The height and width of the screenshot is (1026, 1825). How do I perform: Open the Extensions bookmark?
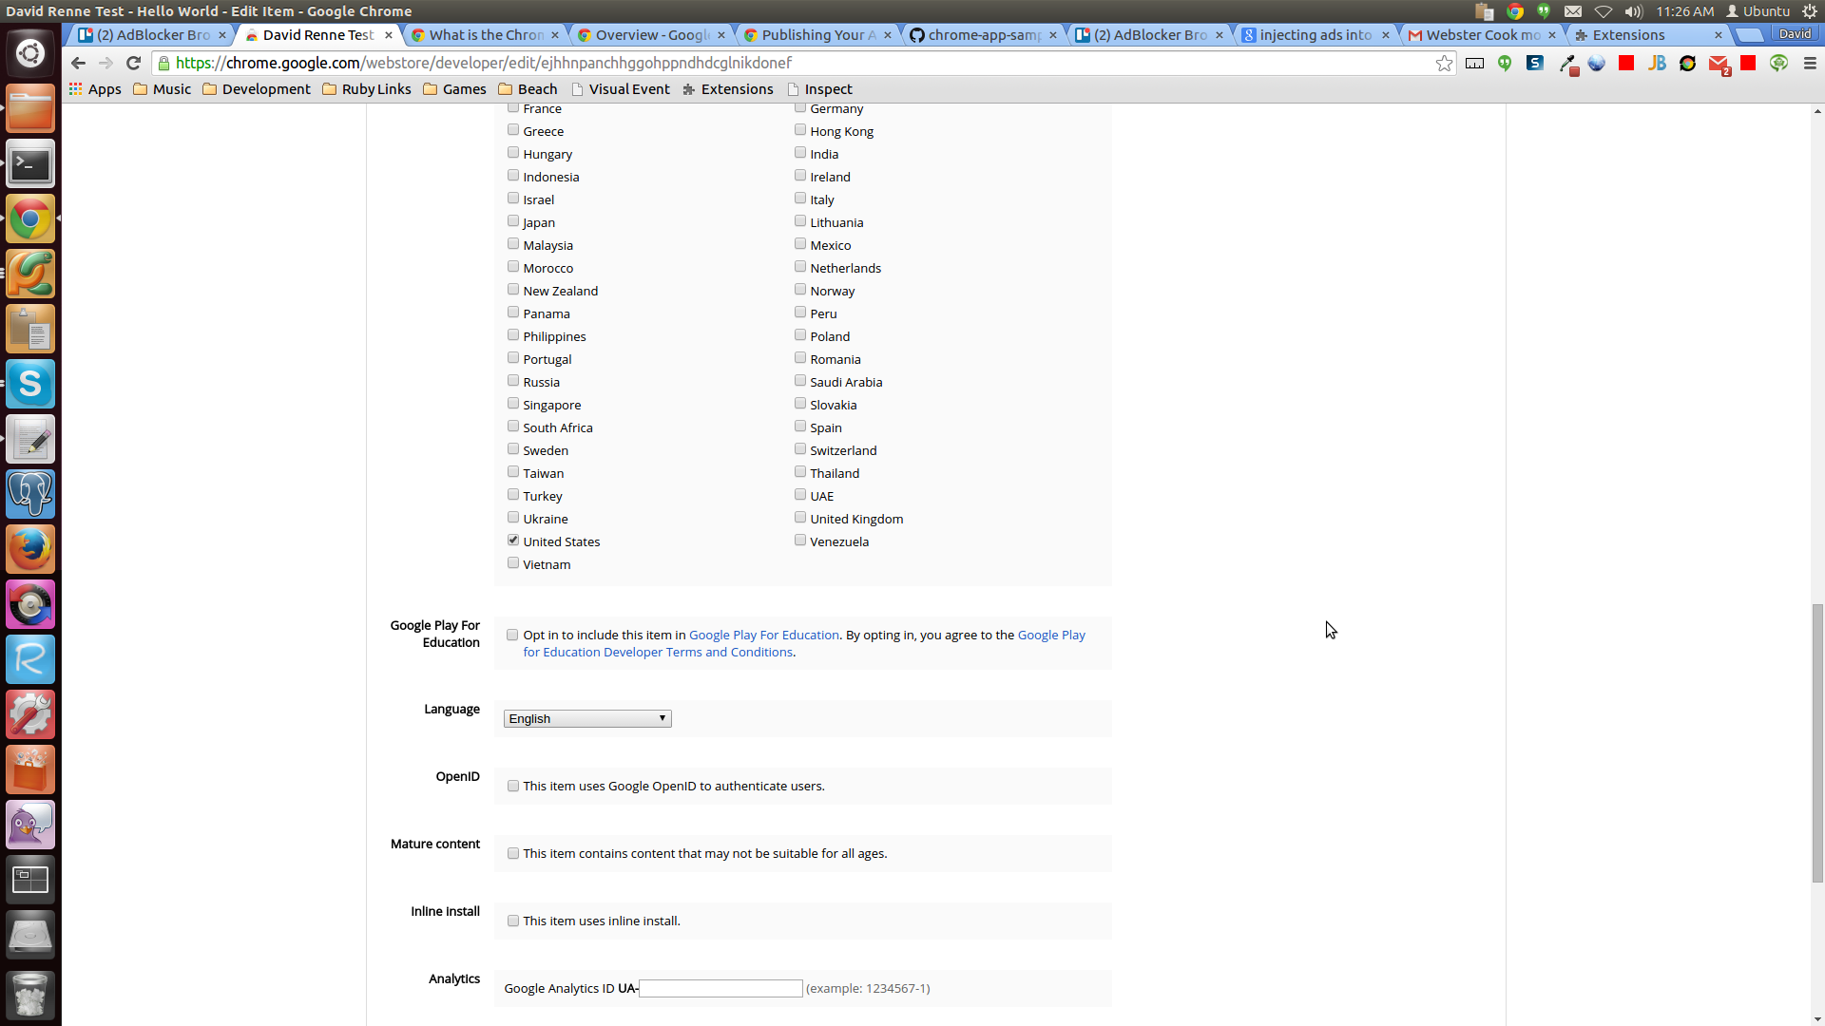point(727,89)
